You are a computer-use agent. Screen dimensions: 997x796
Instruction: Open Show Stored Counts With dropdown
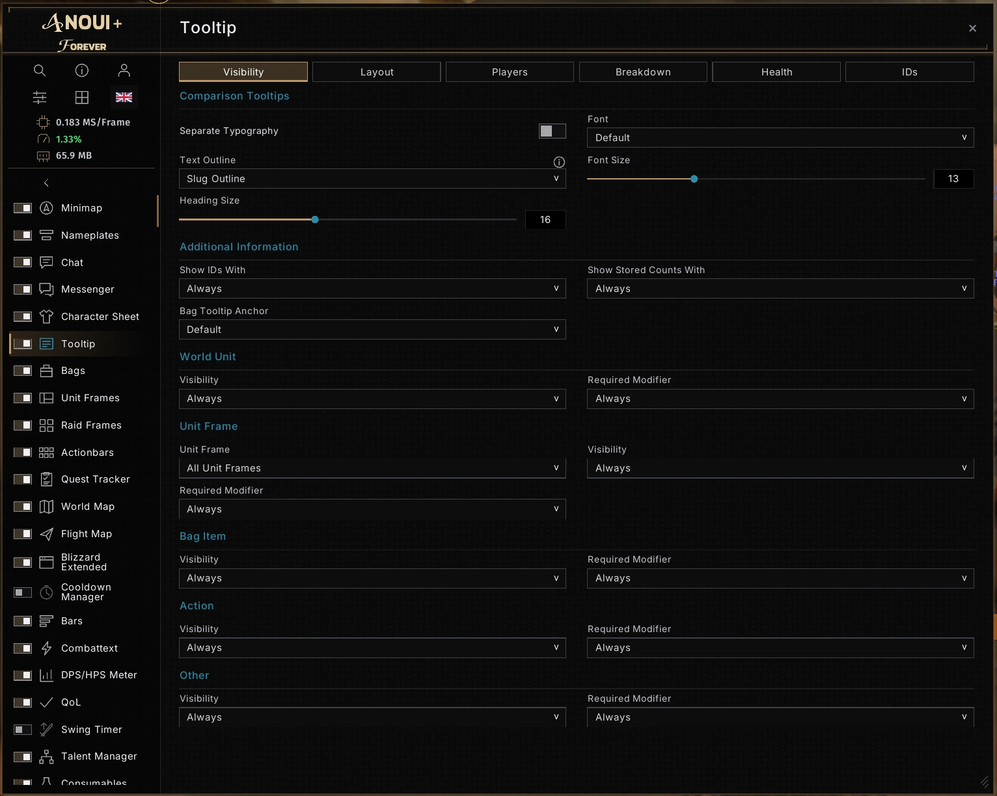pos(780,289)
